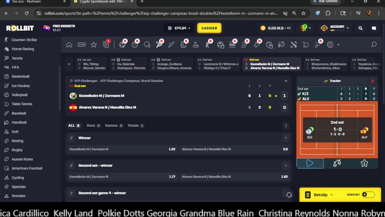The width and height of the screenshot is (385, 217).
Task: Expand more sports dropdown arrow
Action: coord(338,45)
